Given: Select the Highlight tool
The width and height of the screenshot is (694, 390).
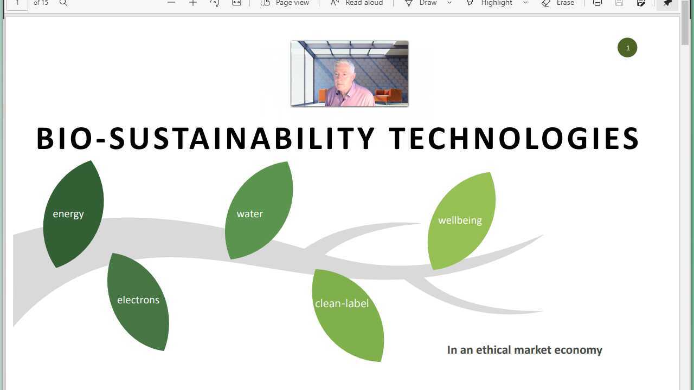Looking at the screenshot, I should click(489, 3).
